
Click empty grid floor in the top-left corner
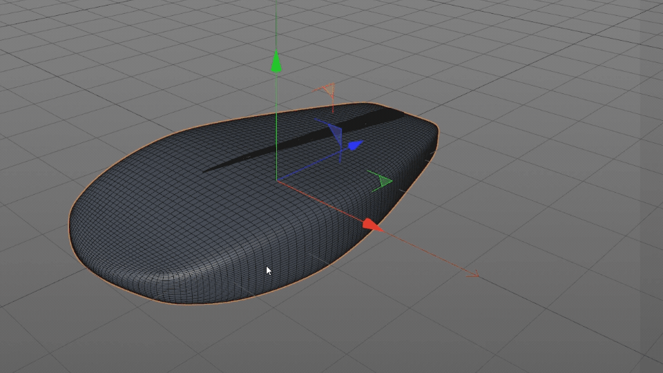55,41
